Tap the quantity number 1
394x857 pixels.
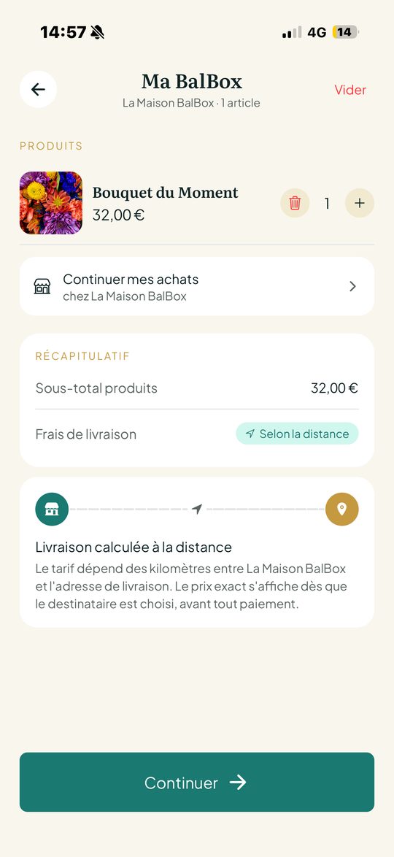click(328, 204)
